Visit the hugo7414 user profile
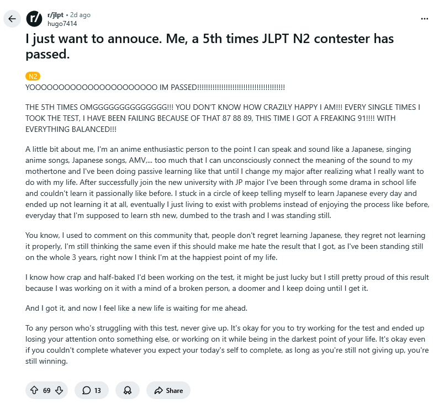439x404 pixels. pyautogui.click(x=62, y=24)
